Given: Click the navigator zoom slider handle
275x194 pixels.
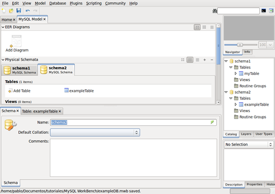Looking at the screenshot, I should tap(240, 45).
